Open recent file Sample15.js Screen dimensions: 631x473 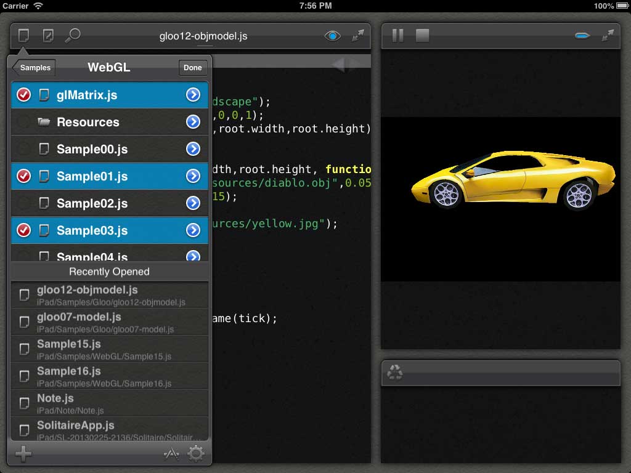(110, 349)
